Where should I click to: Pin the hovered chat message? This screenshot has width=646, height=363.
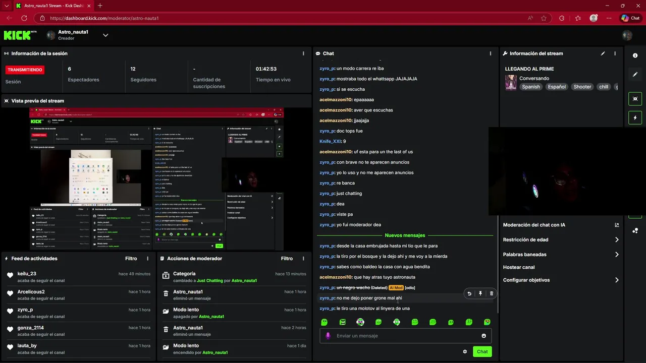[480, 293]
